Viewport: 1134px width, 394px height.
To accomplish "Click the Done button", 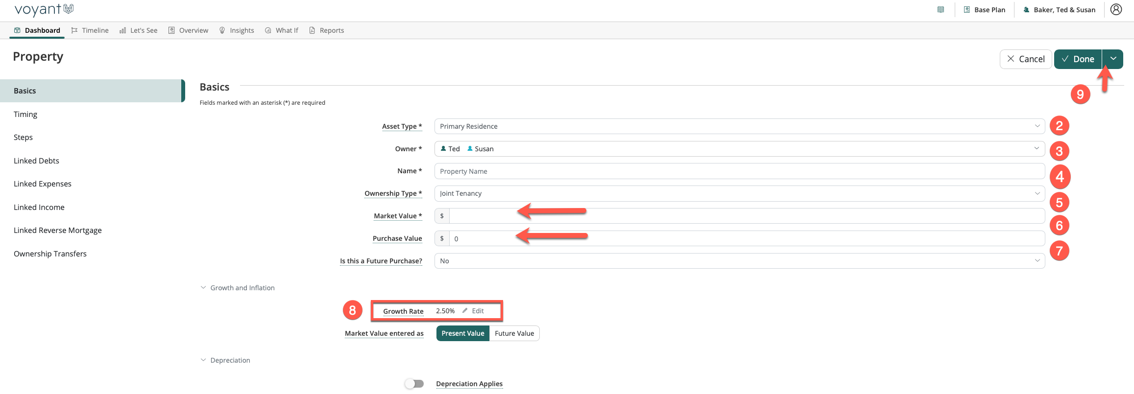I will pyautogui.click(x=1078, y=59).
